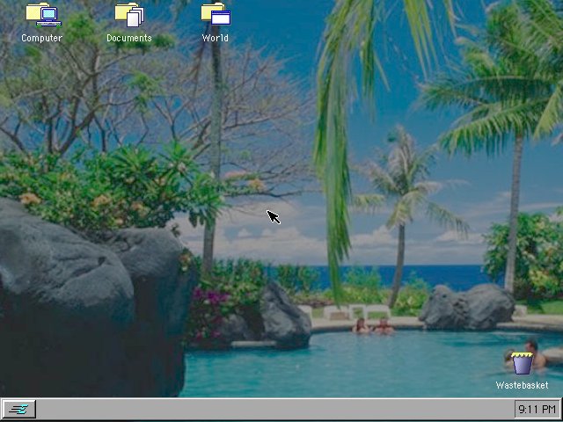Open the launcher menu button on taskbar

click(19, 409)
